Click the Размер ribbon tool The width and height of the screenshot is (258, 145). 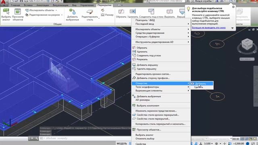(x=107, y=15)
